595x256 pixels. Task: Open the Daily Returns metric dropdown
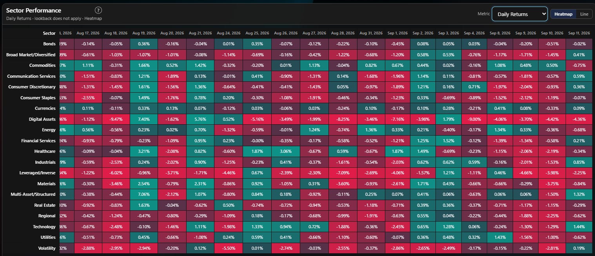(x=519, y=14)
